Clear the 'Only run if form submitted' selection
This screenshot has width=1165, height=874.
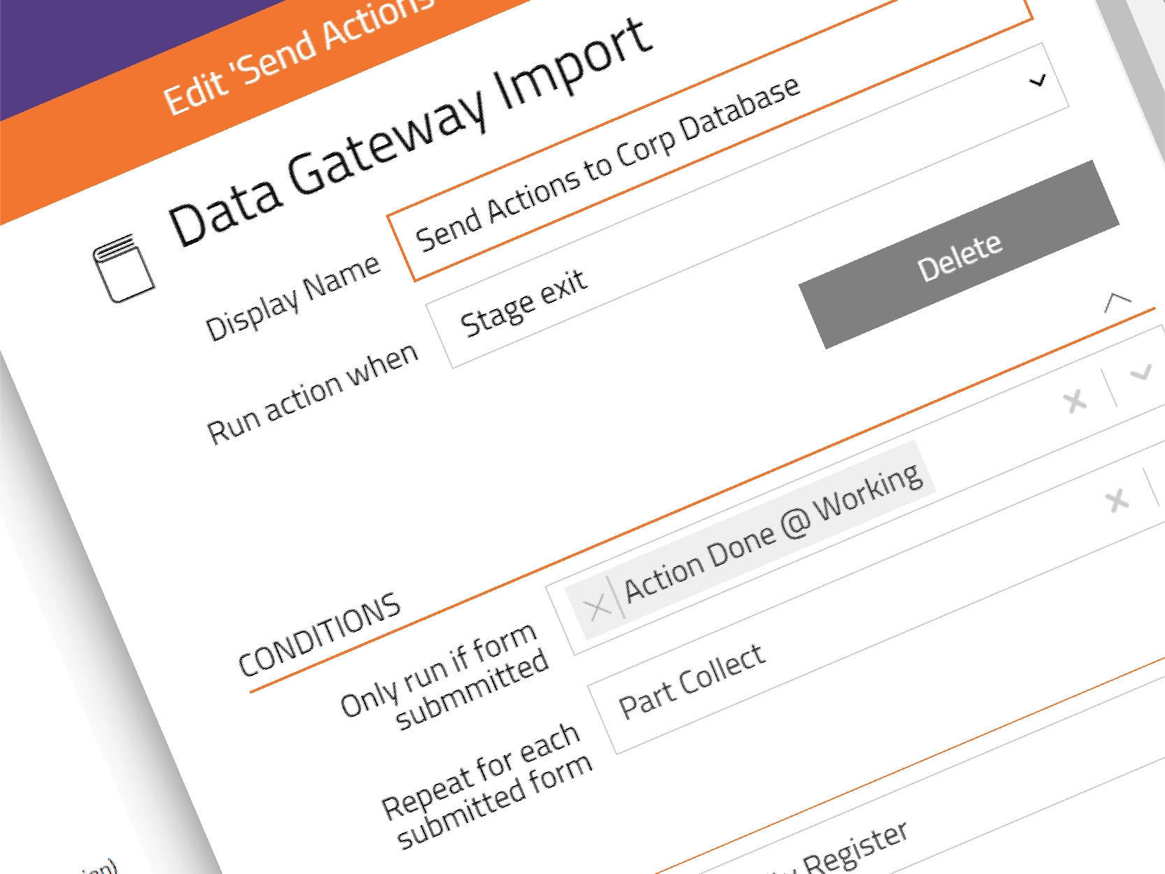click(x=1075, y=401)
